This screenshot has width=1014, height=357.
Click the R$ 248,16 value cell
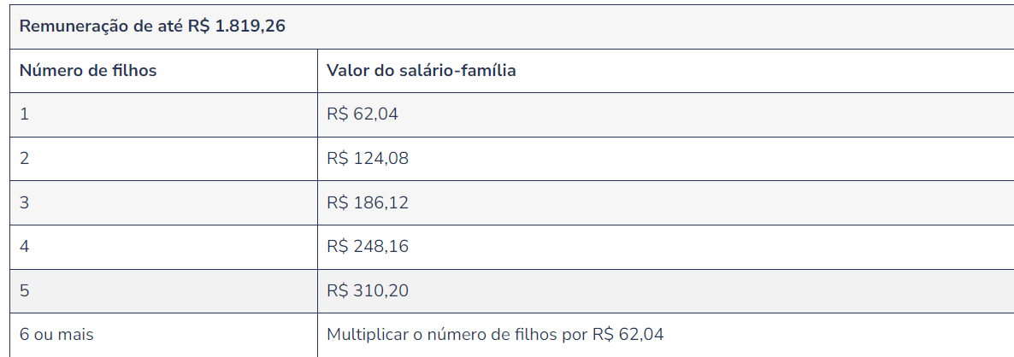click(x=368, y=247)
